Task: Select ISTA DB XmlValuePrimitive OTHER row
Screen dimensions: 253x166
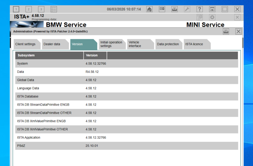Action: tap(127, 129)
